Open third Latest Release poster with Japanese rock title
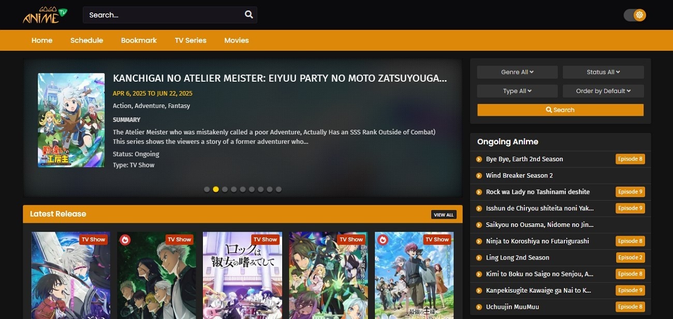 coord(242,275)
